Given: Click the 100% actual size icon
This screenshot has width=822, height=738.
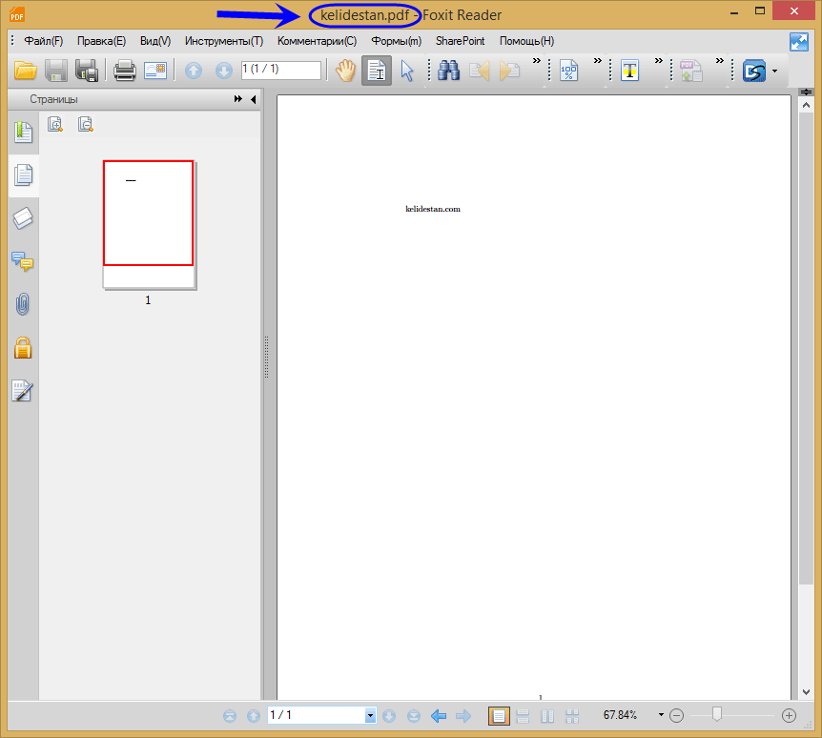Looking at the screenshot, I should tap(568, 71).
